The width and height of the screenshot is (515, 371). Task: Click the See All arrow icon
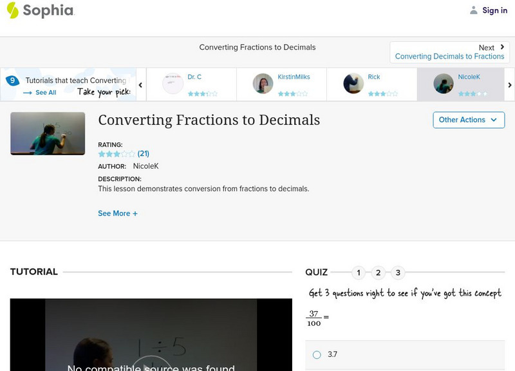[x=26, y=91]
